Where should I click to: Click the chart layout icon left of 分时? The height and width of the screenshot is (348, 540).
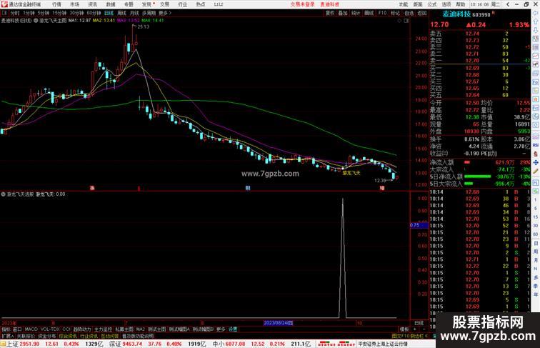coord(4,13)
